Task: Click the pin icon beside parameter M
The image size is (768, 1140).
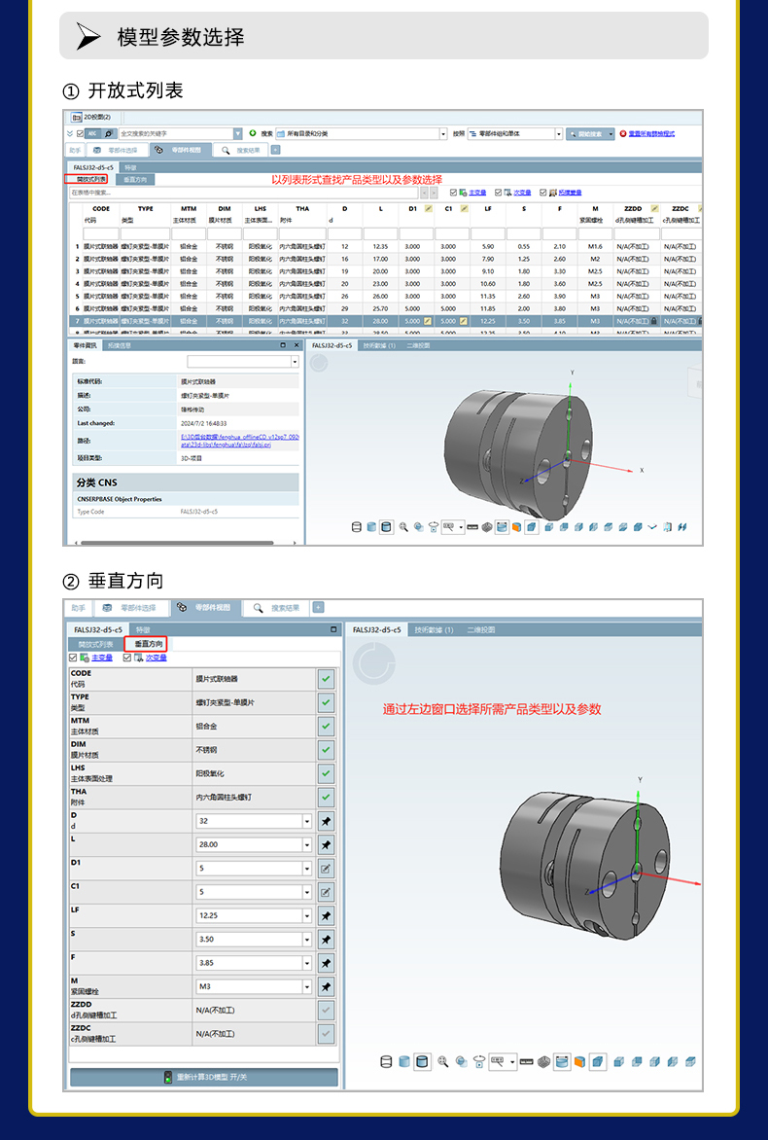Action: 326,986
